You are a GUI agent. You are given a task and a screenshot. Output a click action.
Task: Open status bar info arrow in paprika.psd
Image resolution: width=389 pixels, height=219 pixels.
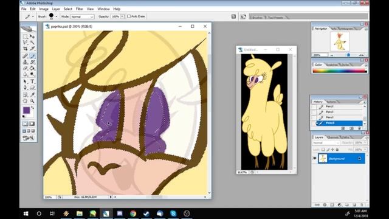tap(111, 197)
